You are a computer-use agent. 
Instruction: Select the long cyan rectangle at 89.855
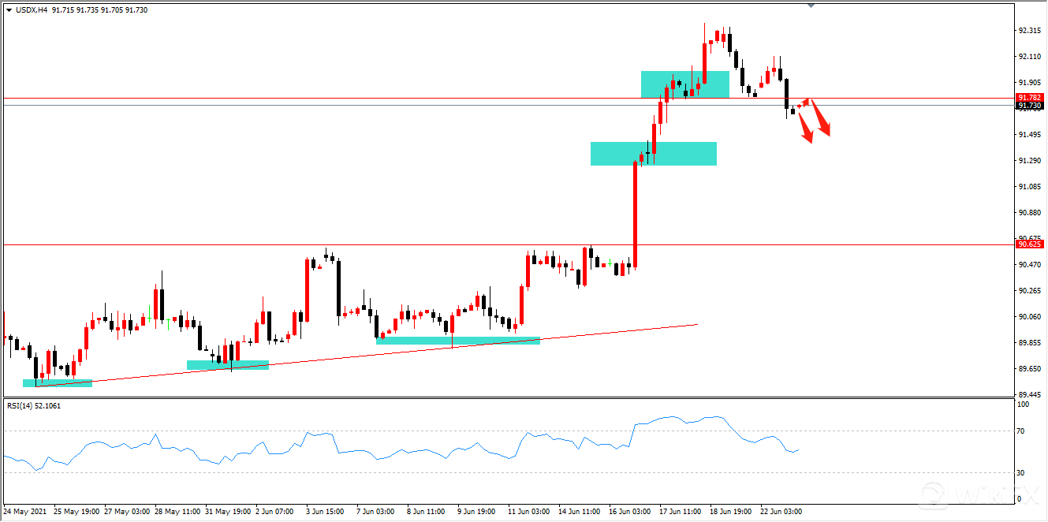pyautogui.click(x=457, y=341)
